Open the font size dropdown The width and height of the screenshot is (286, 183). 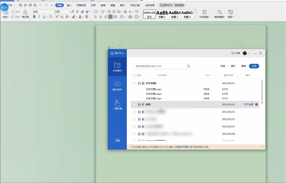coord(68,11)
